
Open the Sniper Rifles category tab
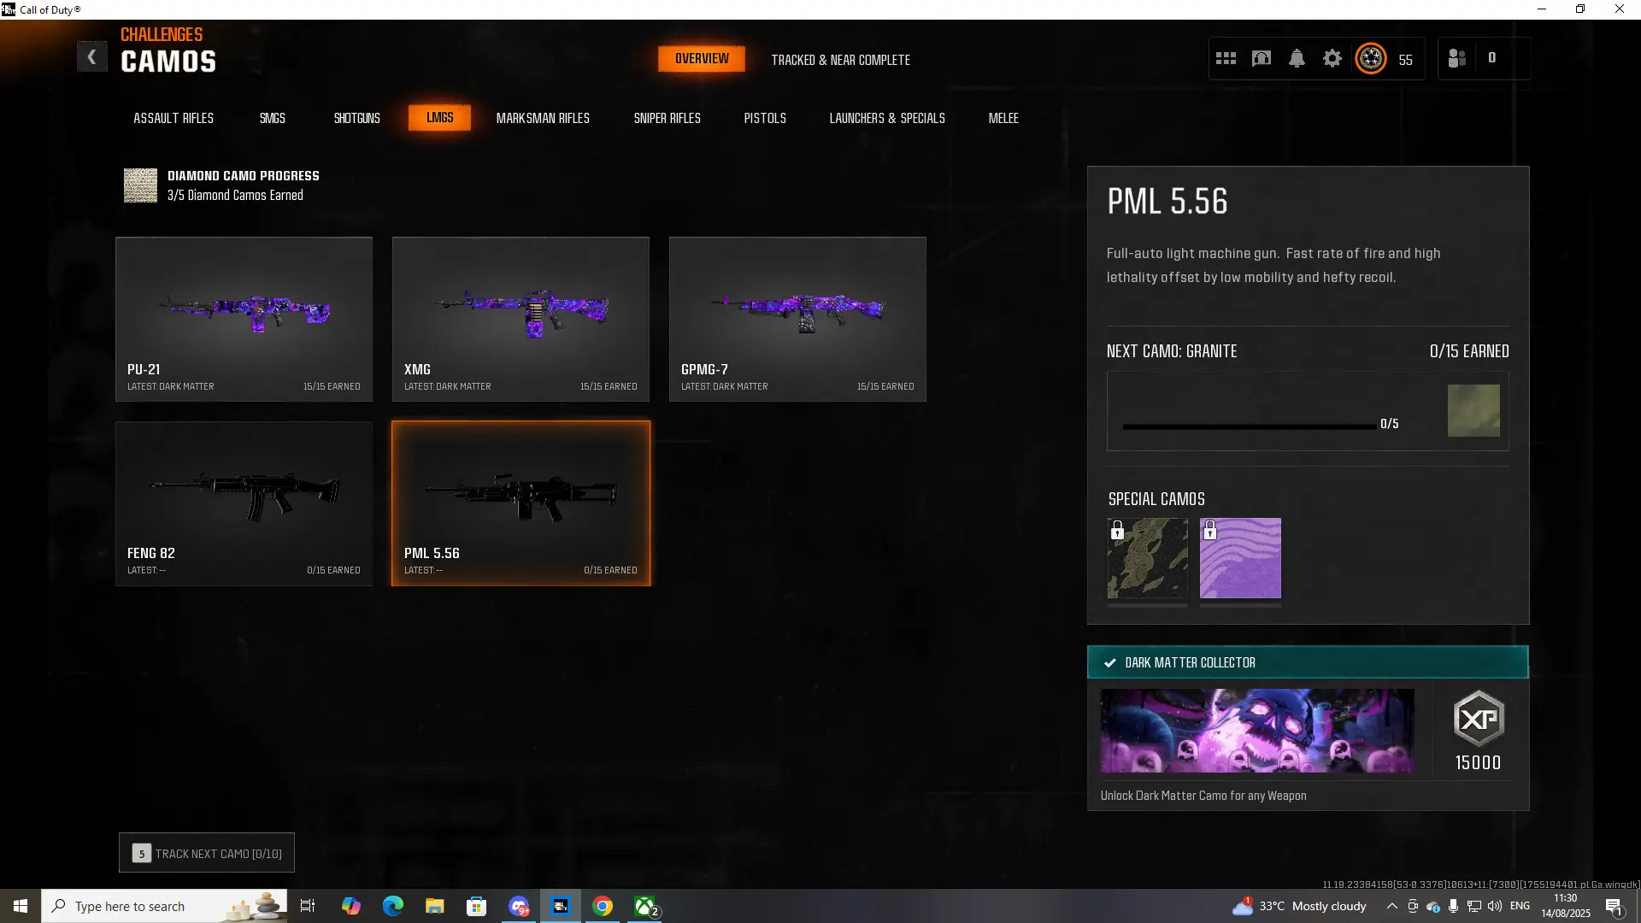click(667, 118)
